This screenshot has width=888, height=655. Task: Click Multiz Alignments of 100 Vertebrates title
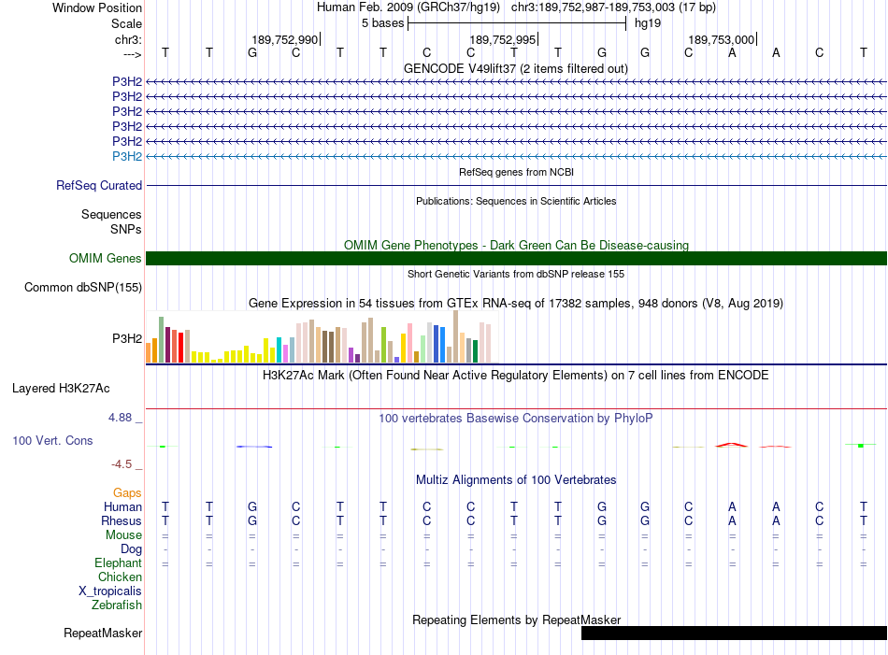[516, 480]
